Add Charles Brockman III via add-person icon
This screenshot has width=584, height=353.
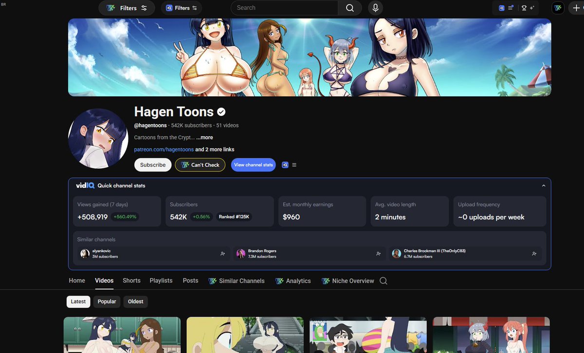pyautogui.click(x=534, y=254)
